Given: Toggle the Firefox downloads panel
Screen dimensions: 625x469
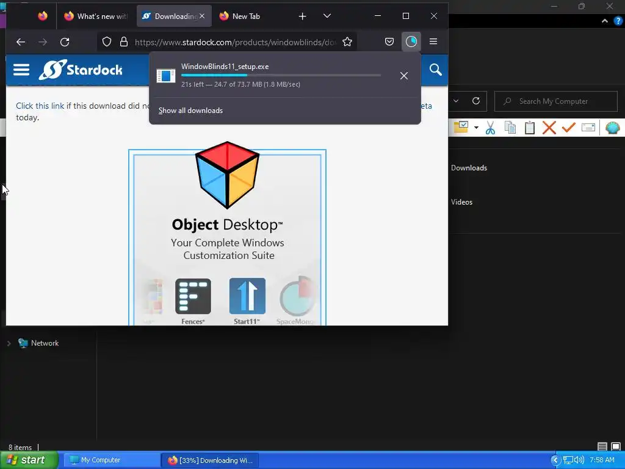Looking at the screenshot, I should pos(411,42).
